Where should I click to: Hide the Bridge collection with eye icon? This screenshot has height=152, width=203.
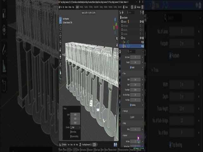pos(141,38)
